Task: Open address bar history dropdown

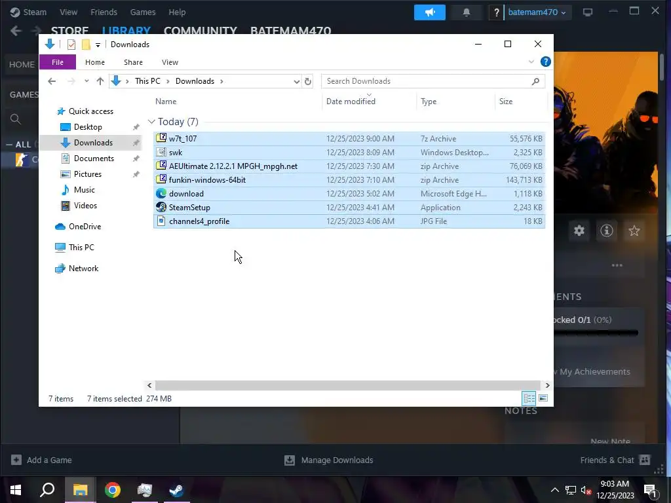Action: coord(297,81)
